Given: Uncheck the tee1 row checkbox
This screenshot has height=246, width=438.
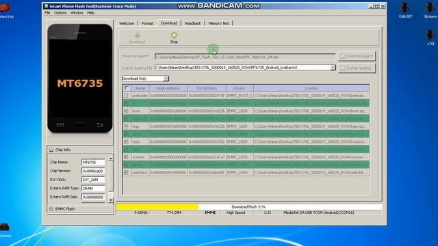Looking at the screenshot, I should tap(126, 141).
